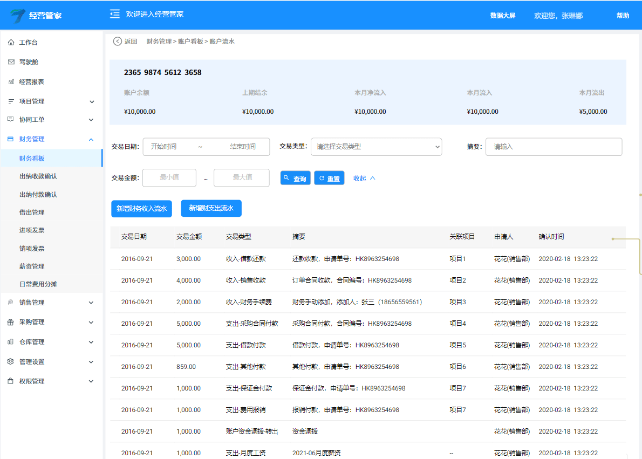Click the 采购管理 purchasing icon

[x=10, y=322]
